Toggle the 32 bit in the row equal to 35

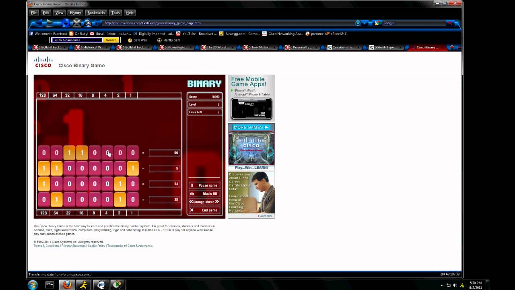pyautogui.click(x=69, y=199)
